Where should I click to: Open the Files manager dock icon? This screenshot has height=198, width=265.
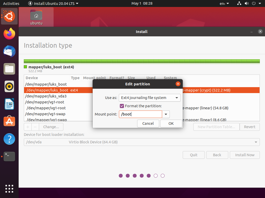[x=9, y=69]
